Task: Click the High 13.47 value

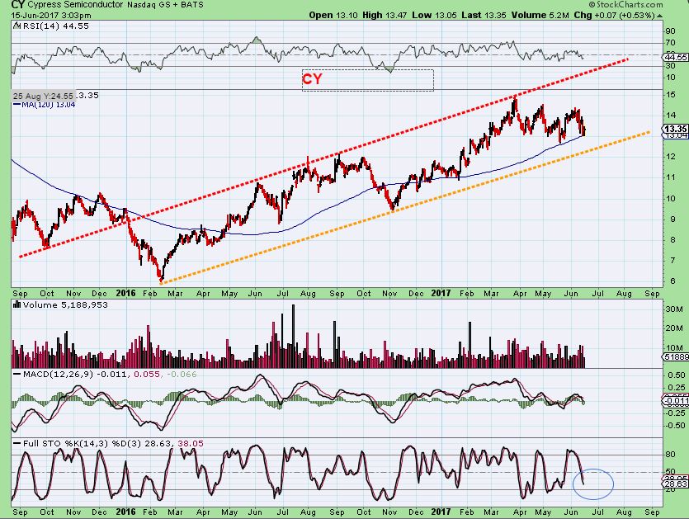Action: (385, 15)
